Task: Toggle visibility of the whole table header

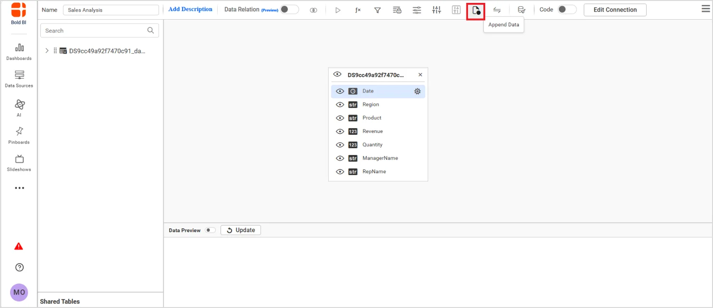Action: click(337, 74)
